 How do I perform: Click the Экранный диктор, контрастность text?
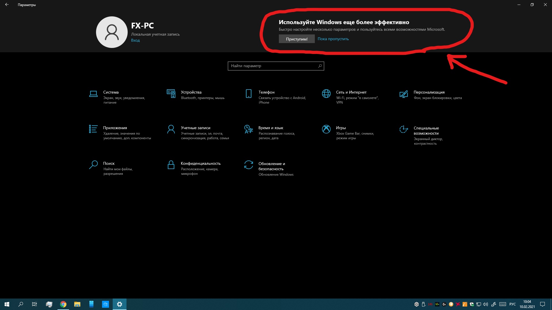coord(428,141)
